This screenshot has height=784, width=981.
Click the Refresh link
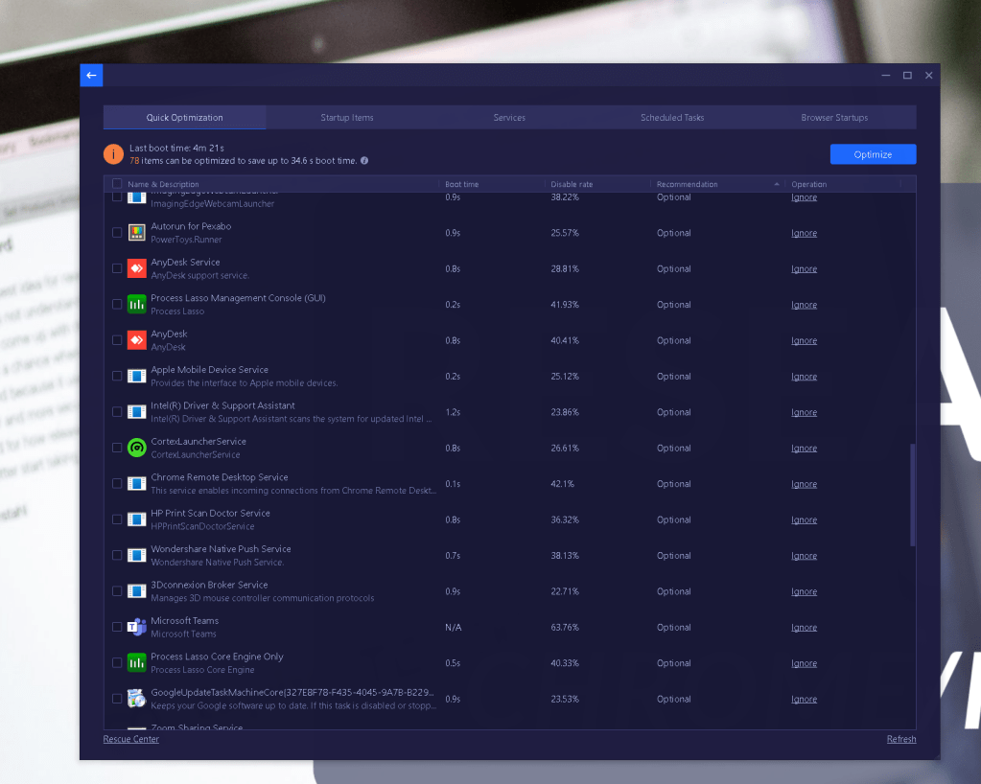[x=901, y=739]
